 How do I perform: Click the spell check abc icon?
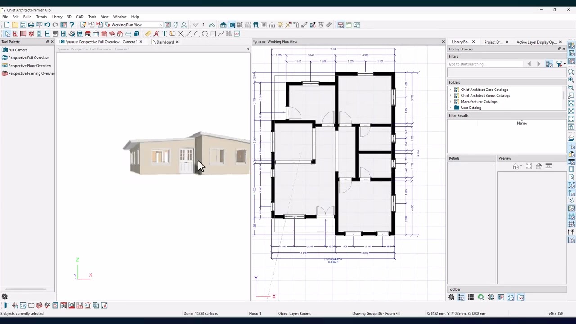tap(47, 306)
